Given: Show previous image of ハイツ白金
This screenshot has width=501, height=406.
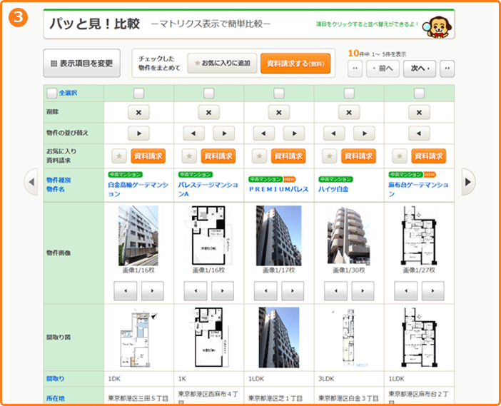Looking at the screenshot, I should tap(336, 290).
